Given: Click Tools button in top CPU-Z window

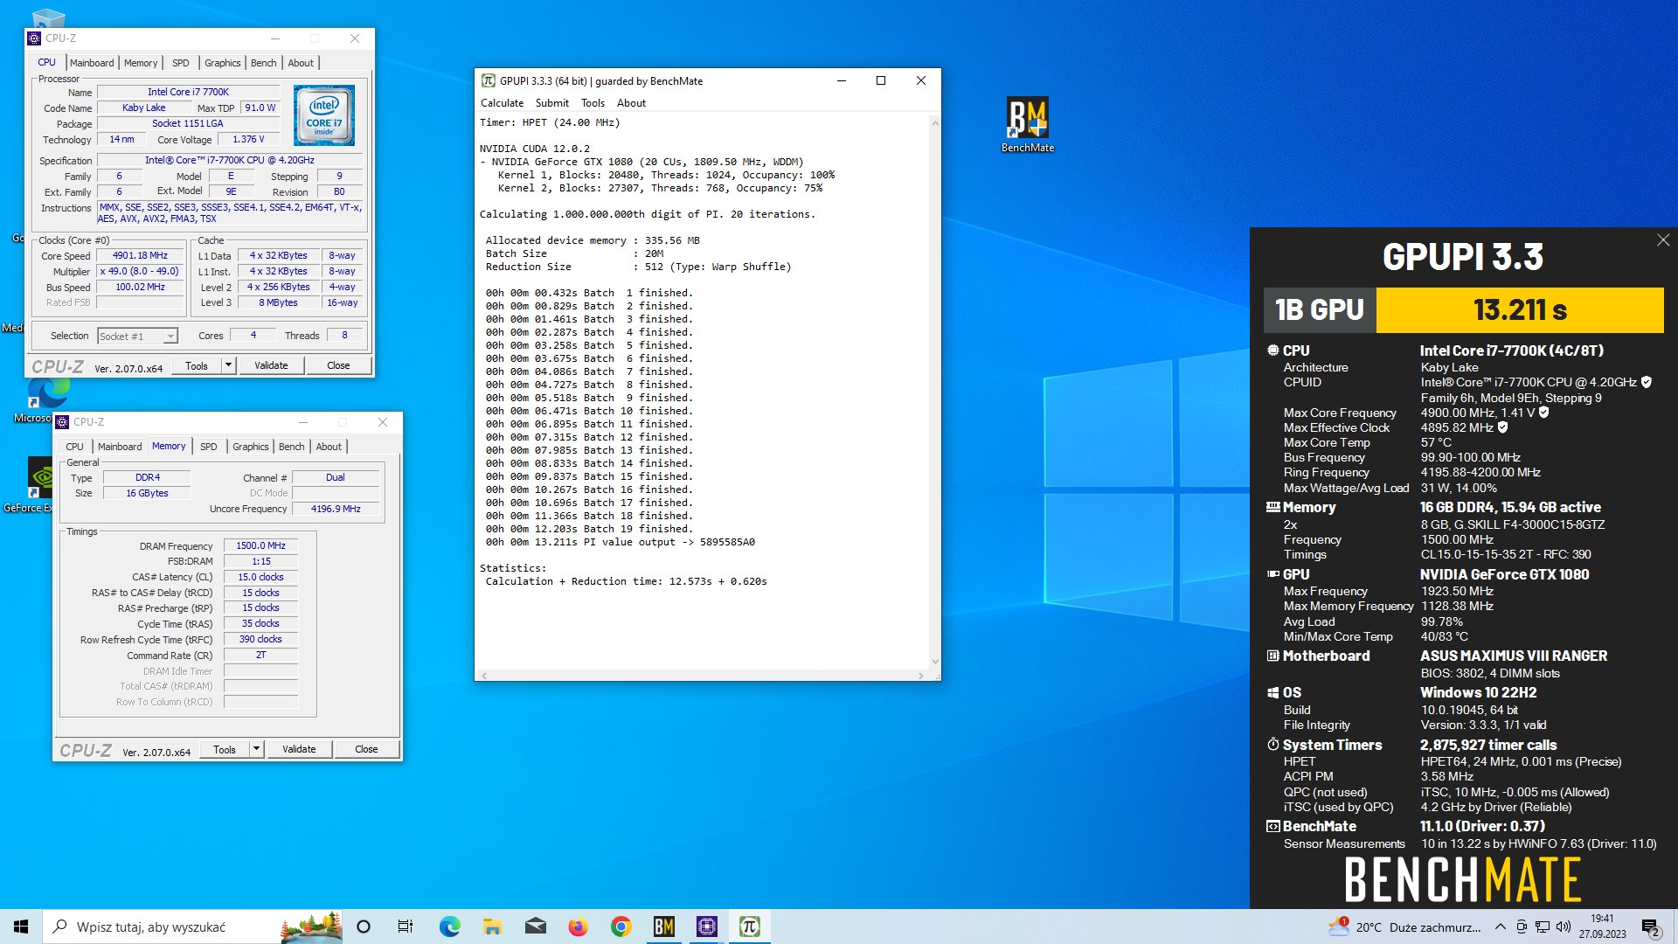Looking at the screenshot, I should click(x=197, y=365).
